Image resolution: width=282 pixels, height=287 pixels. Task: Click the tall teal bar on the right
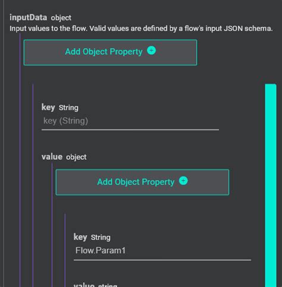coord(271,185)
